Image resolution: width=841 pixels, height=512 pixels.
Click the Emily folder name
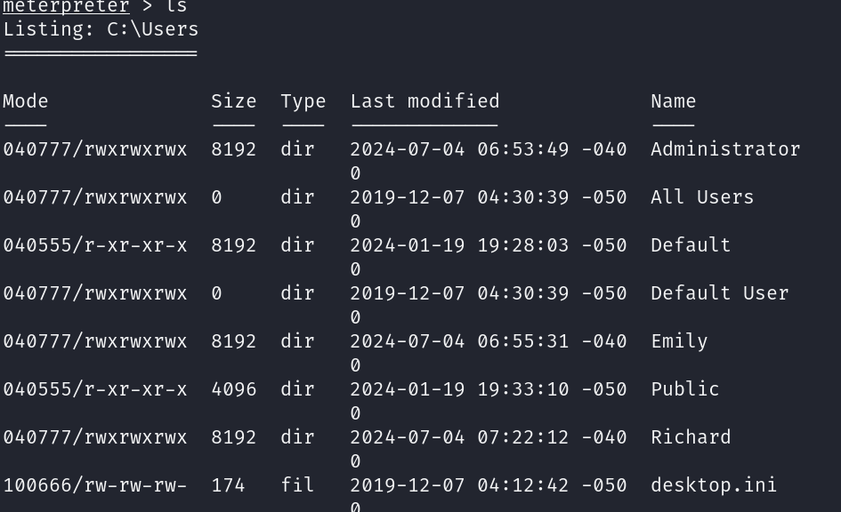click(679, 341)
